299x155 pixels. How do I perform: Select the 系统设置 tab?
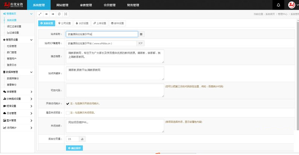(x=47, y=23)
